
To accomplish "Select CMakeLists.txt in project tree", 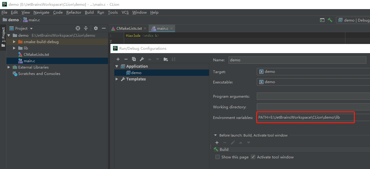I will coord(36,54).
